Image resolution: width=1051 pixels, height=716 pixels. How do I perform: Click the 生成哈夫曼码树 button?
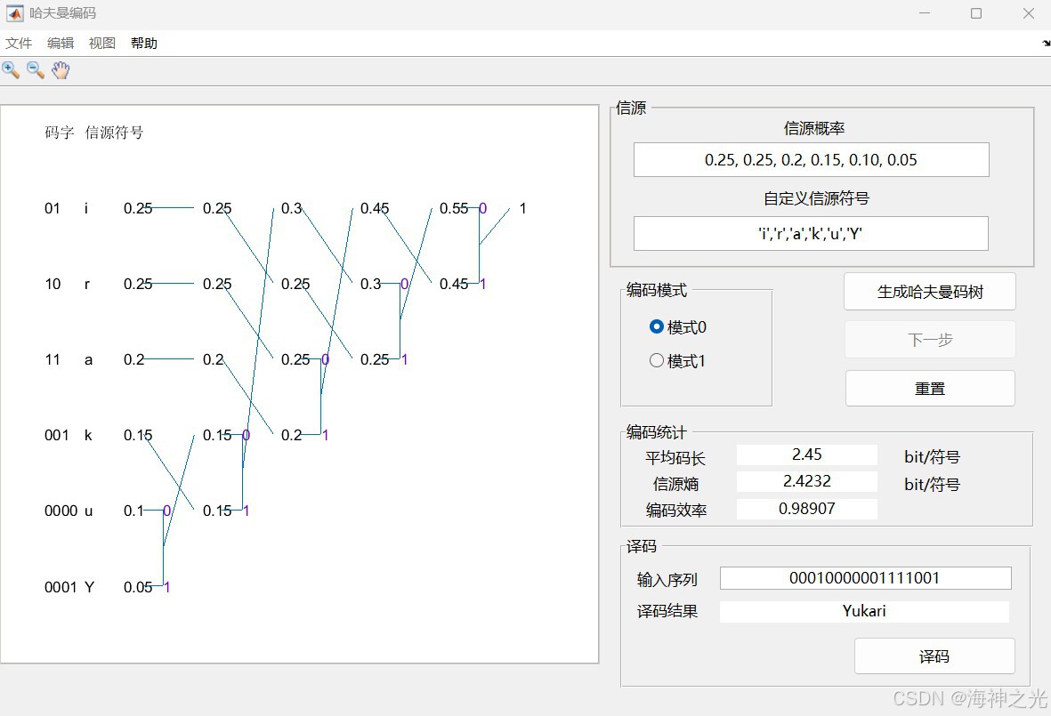[930, 292]
